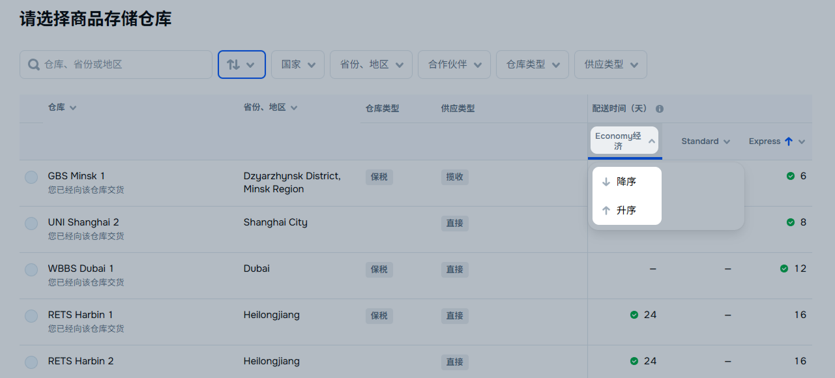
Task: Click the sort arrows icon button
Action: pyautogui.click(x=241, y=65)
